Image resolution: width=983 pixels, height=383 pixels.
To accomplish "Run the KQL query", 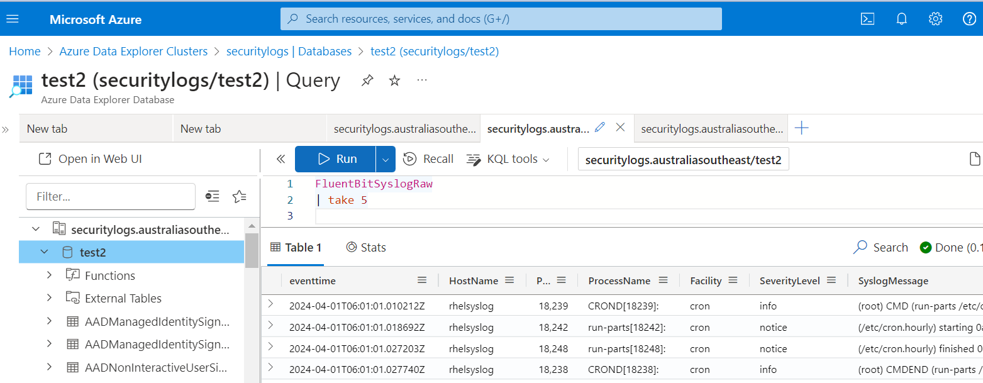I will tap(335, 159).
